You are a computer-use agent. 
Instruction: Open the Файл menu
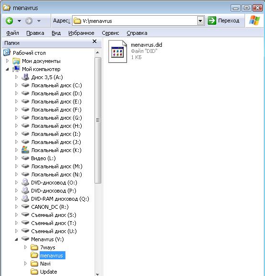[12, 33]
